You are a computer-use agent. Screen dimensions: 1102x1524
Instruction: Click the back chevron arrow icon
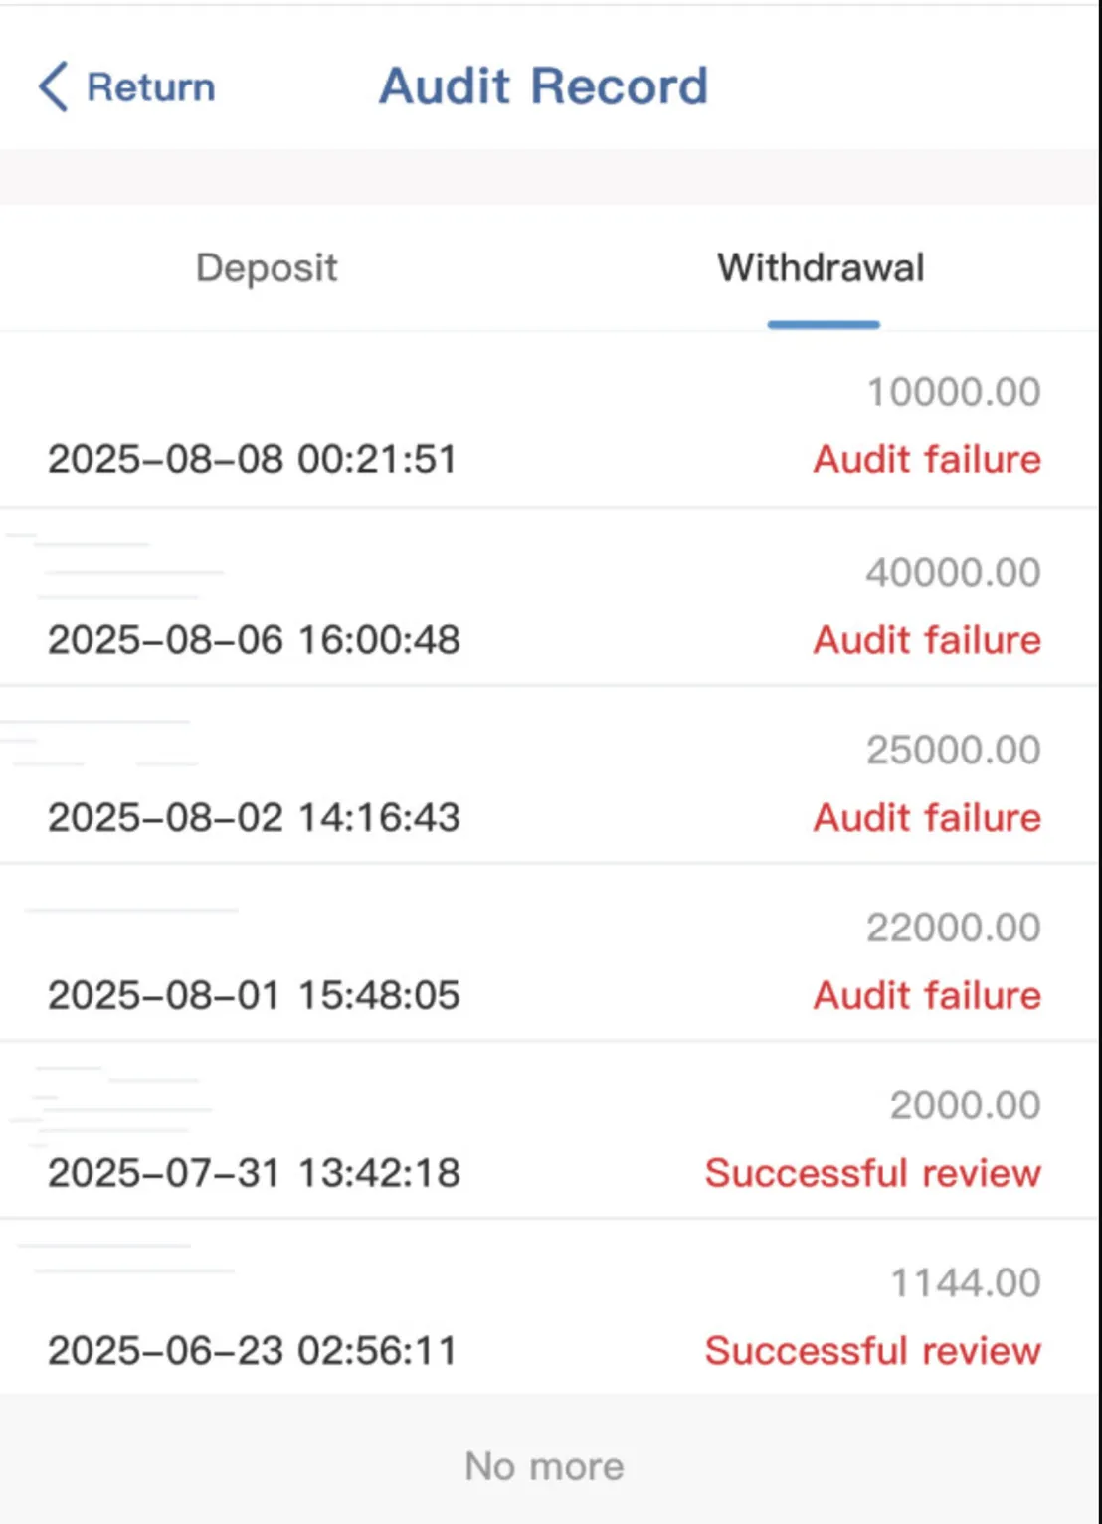coord(53,86)
